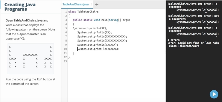Open a new file tab with plus icon

(97, 4)
